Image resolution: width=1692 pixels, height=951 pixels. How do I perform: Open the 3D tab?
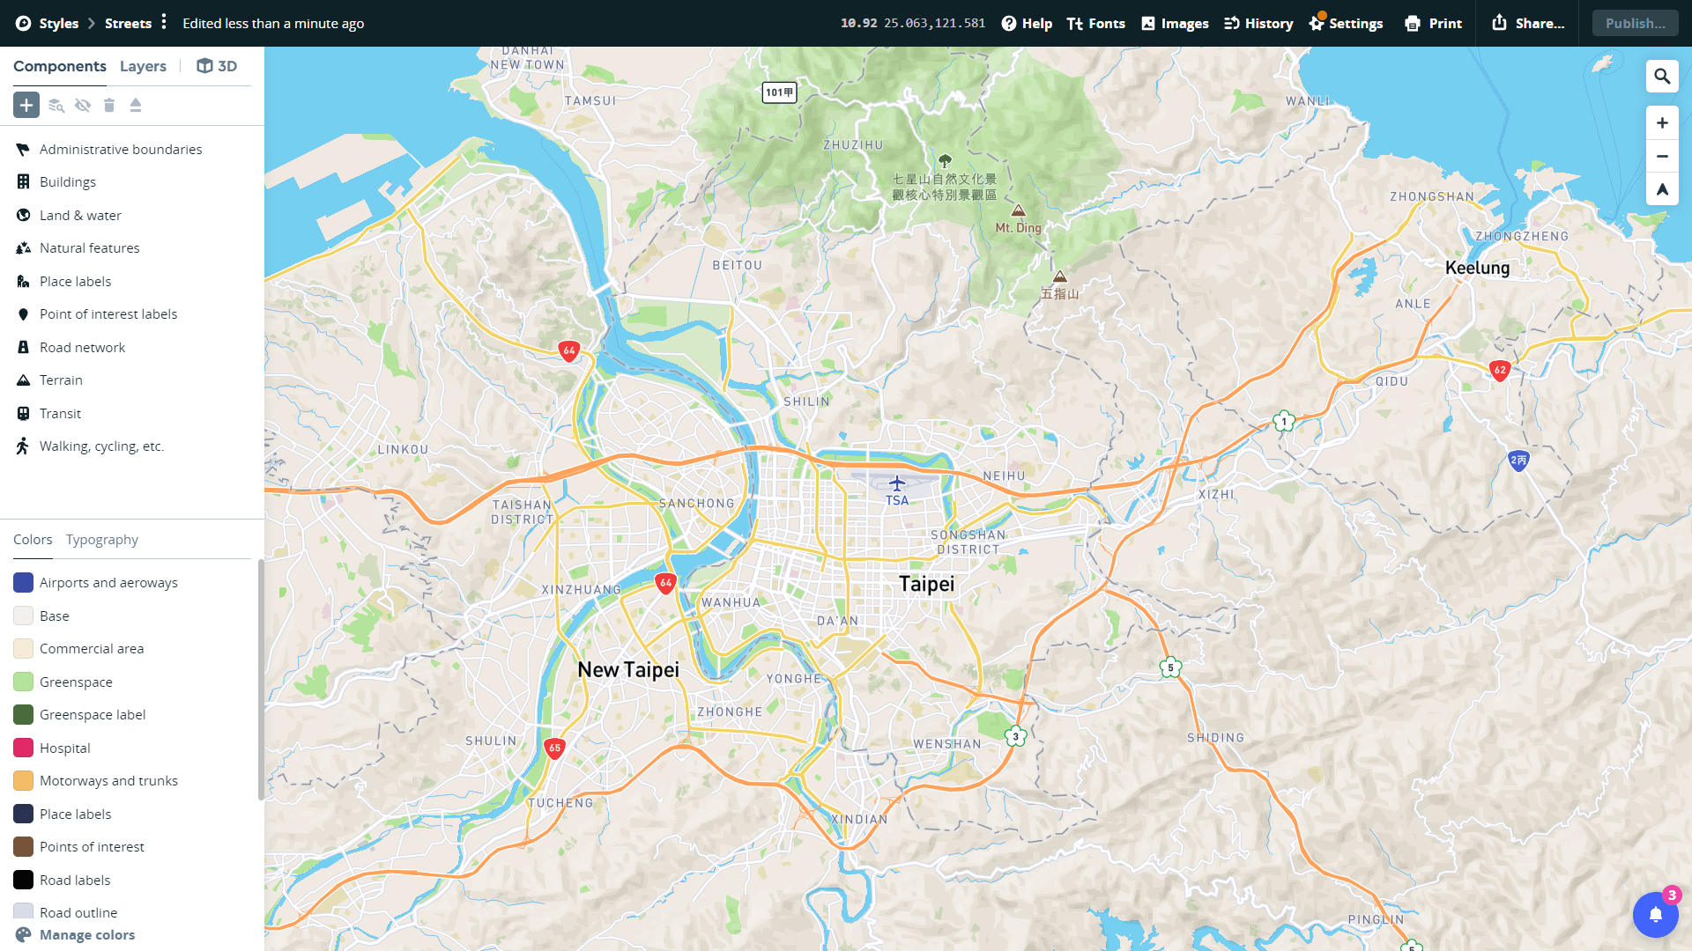click(x=217, y=66)
